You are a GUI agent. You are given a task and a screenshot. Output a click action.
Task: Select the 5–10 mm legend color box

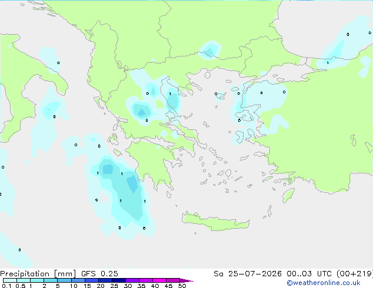coord(64,280)
